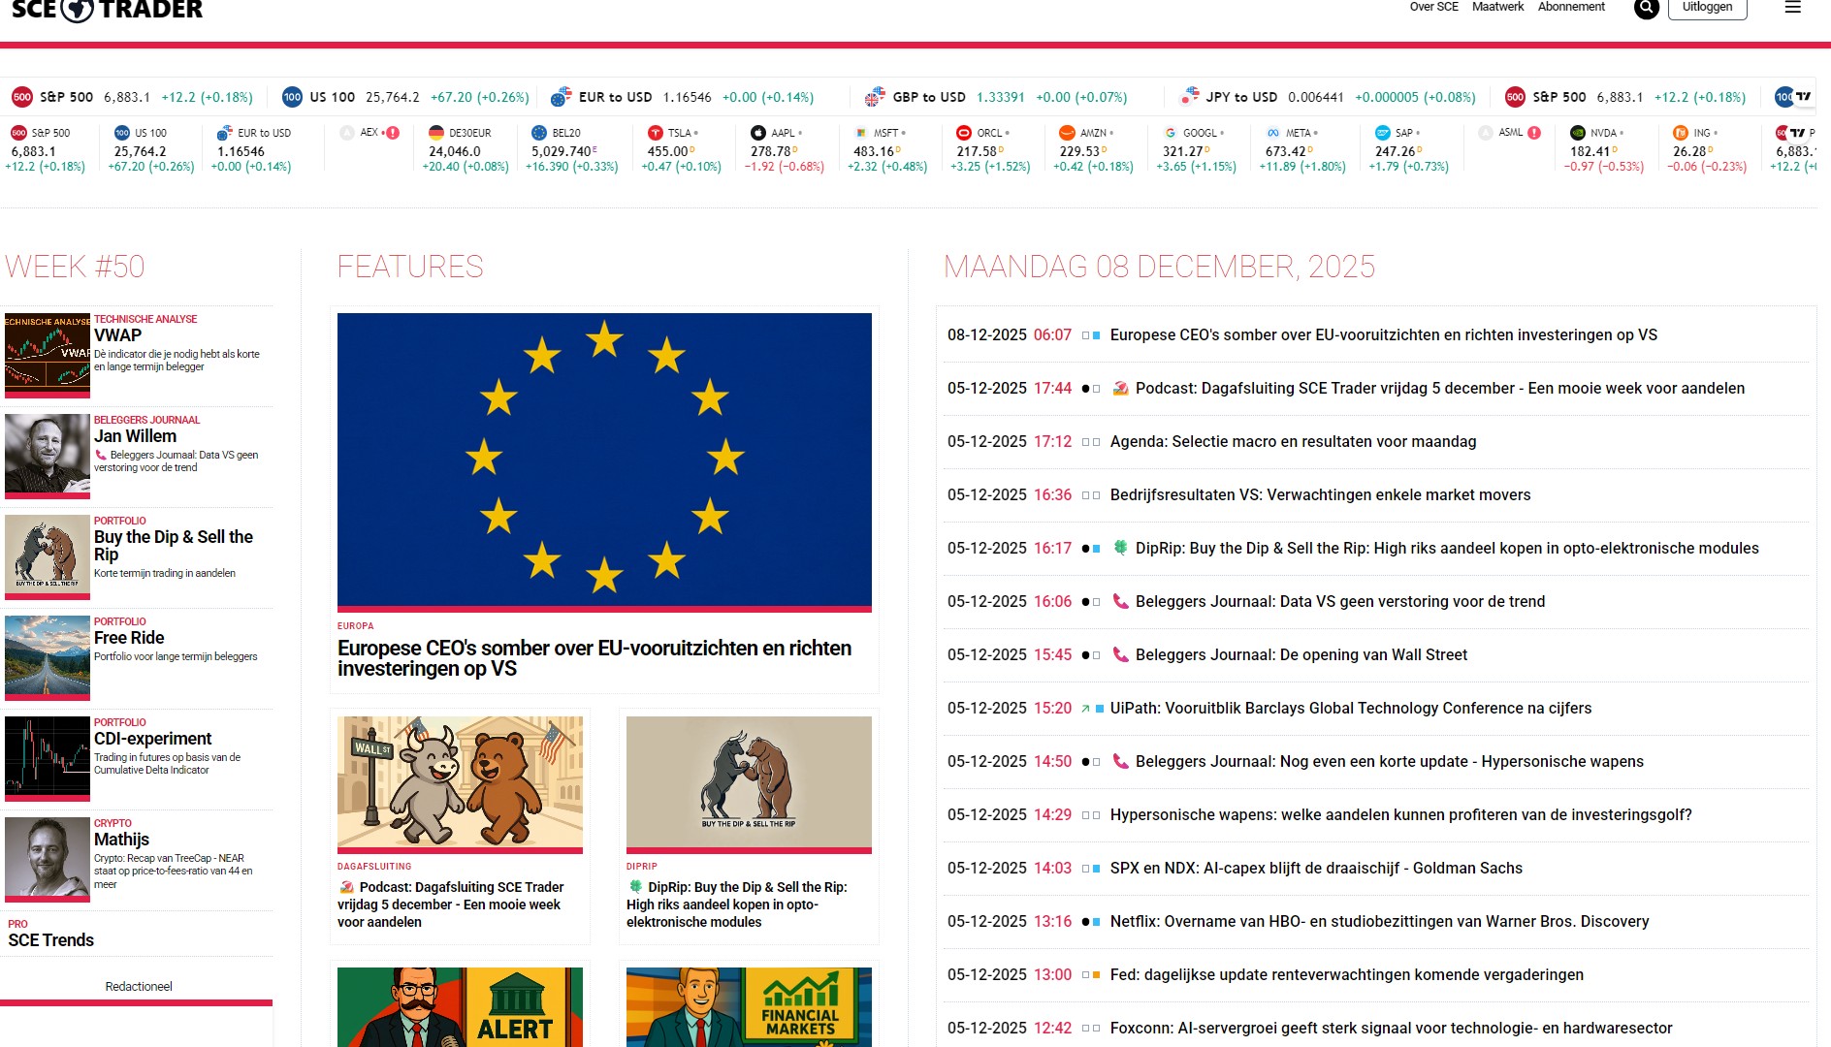Screen dimensions: 1831x1047
Task: Click the ALERT feature card image
Action: tap(460, 1007)
